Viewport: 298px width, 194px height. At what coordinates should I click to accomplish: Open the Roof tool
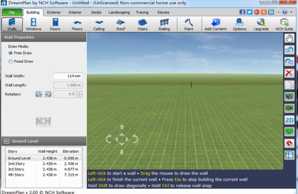click(121, 25)
